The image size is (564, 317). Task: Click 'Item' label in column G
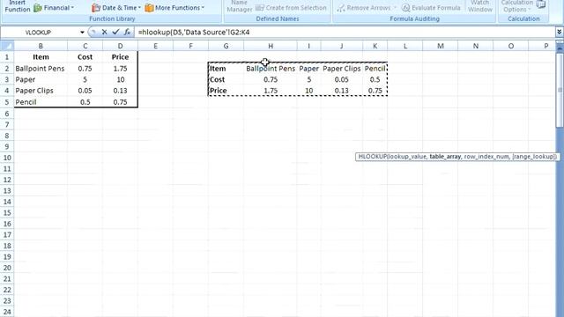pos(226,69)
